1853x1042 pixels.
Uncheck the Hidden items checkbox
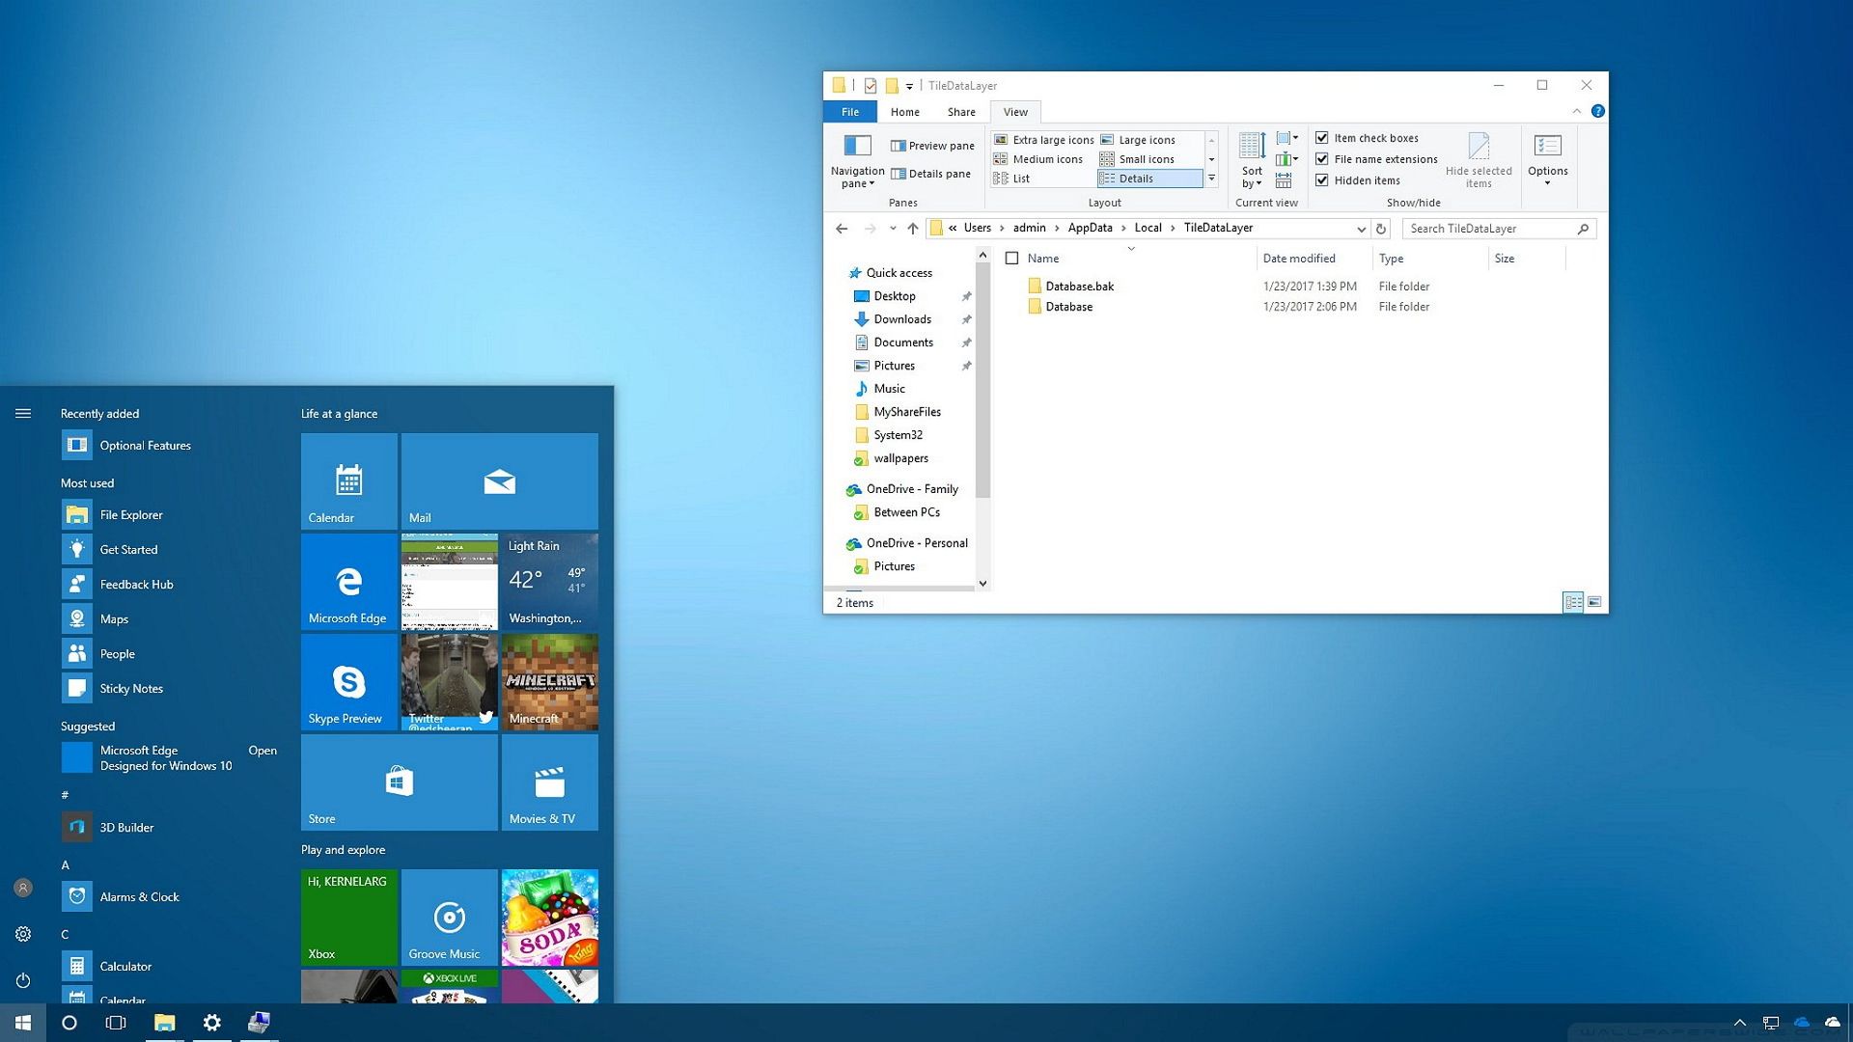(1322, 180)
